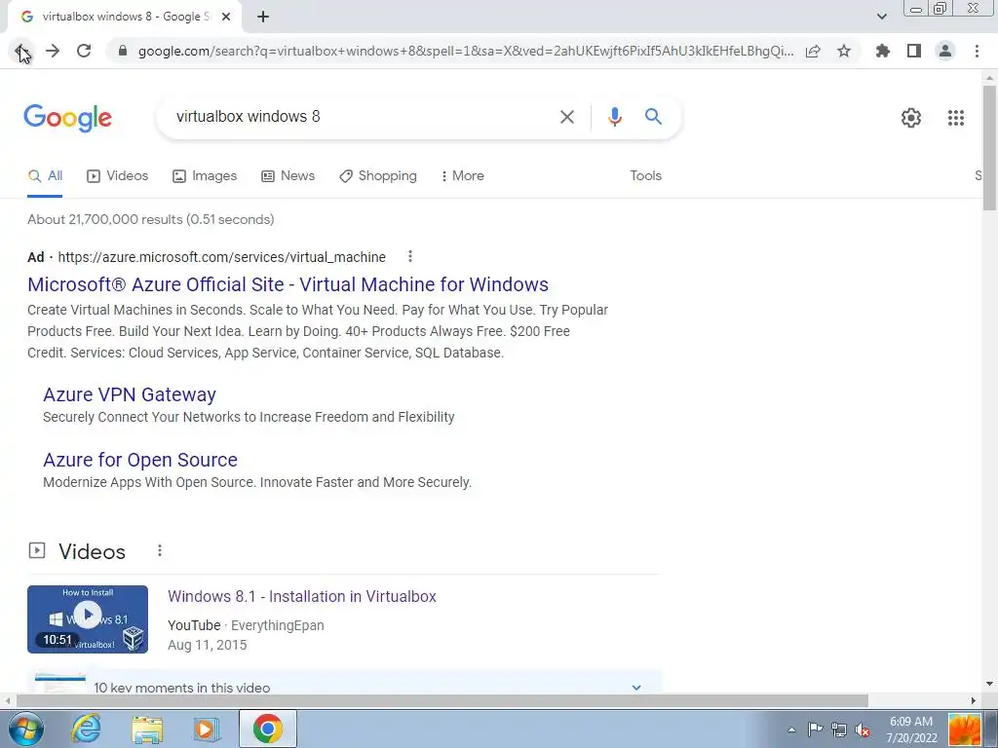Open the ad's three-dot info menu
The image size is (998, 748).
pos(410,256)
